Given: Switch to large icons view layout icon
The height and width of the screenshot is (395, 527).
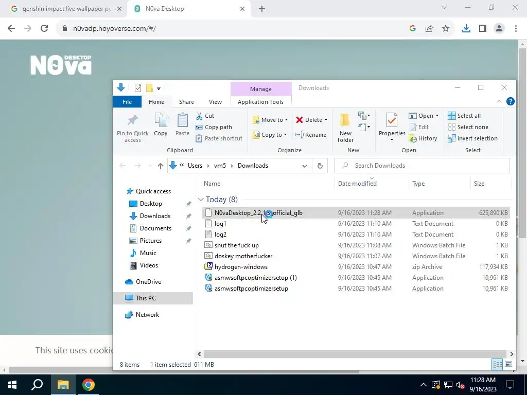Looking at the screenshot, I should [x=508, y=364].
